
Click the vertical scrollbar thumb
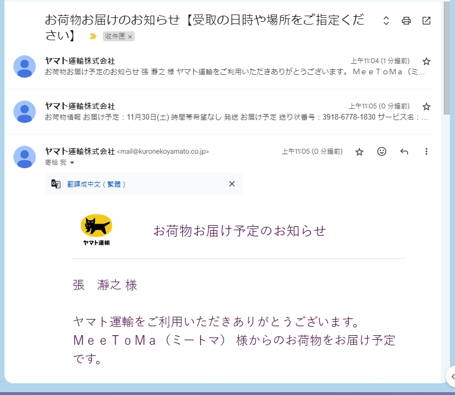click(447, 58)
